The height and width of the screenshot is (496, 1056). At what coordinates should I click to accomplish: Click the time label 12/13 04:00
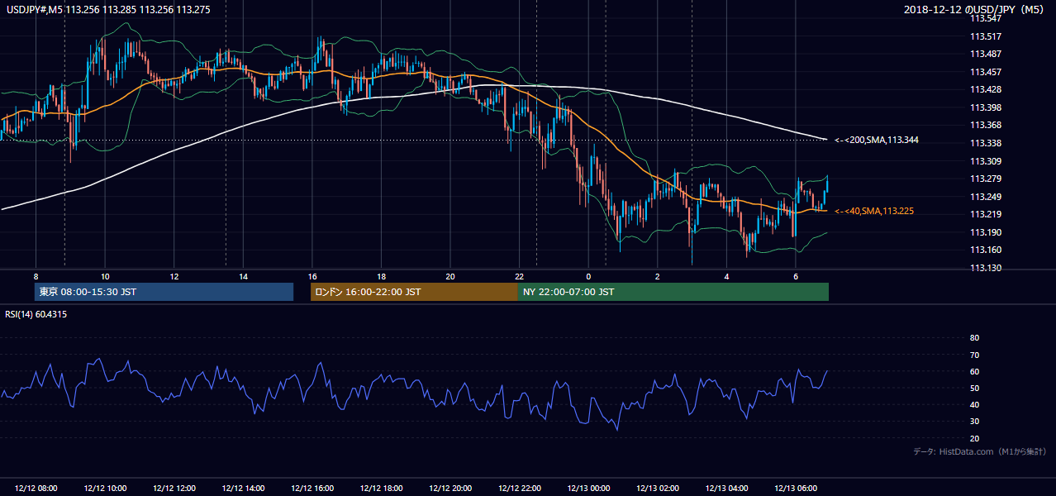pyautogui.click(x=726, y=489)
